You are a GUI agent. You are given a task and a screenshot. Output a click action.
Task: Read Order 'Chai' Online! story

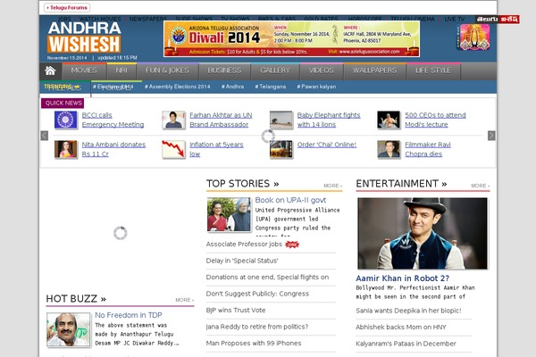pyautogui.click(x=327, y=145)
